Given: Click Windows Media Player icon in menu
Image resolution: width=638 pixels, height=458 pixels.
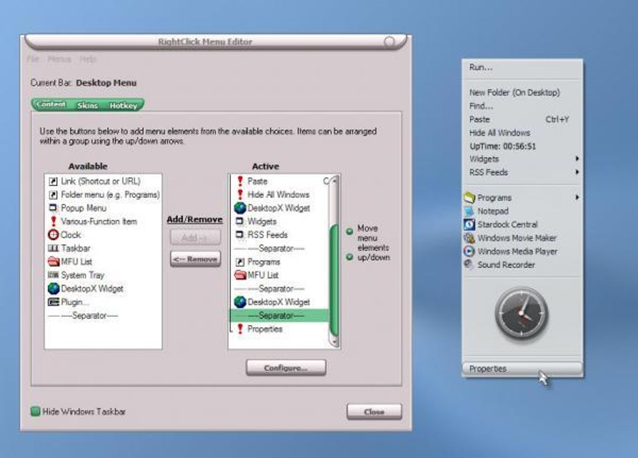Looking at the screenshot, I should (x=469, y=251).
